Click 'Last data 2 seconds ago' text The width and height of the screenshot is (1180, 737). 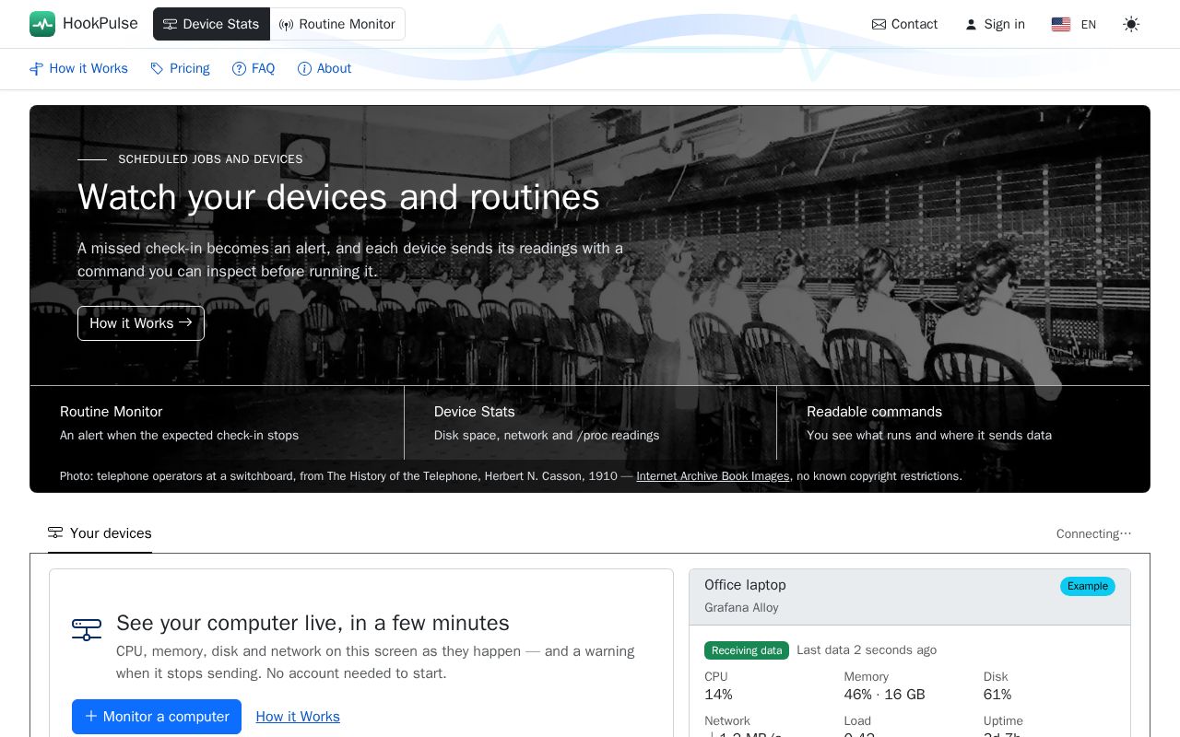click(867, 650)
